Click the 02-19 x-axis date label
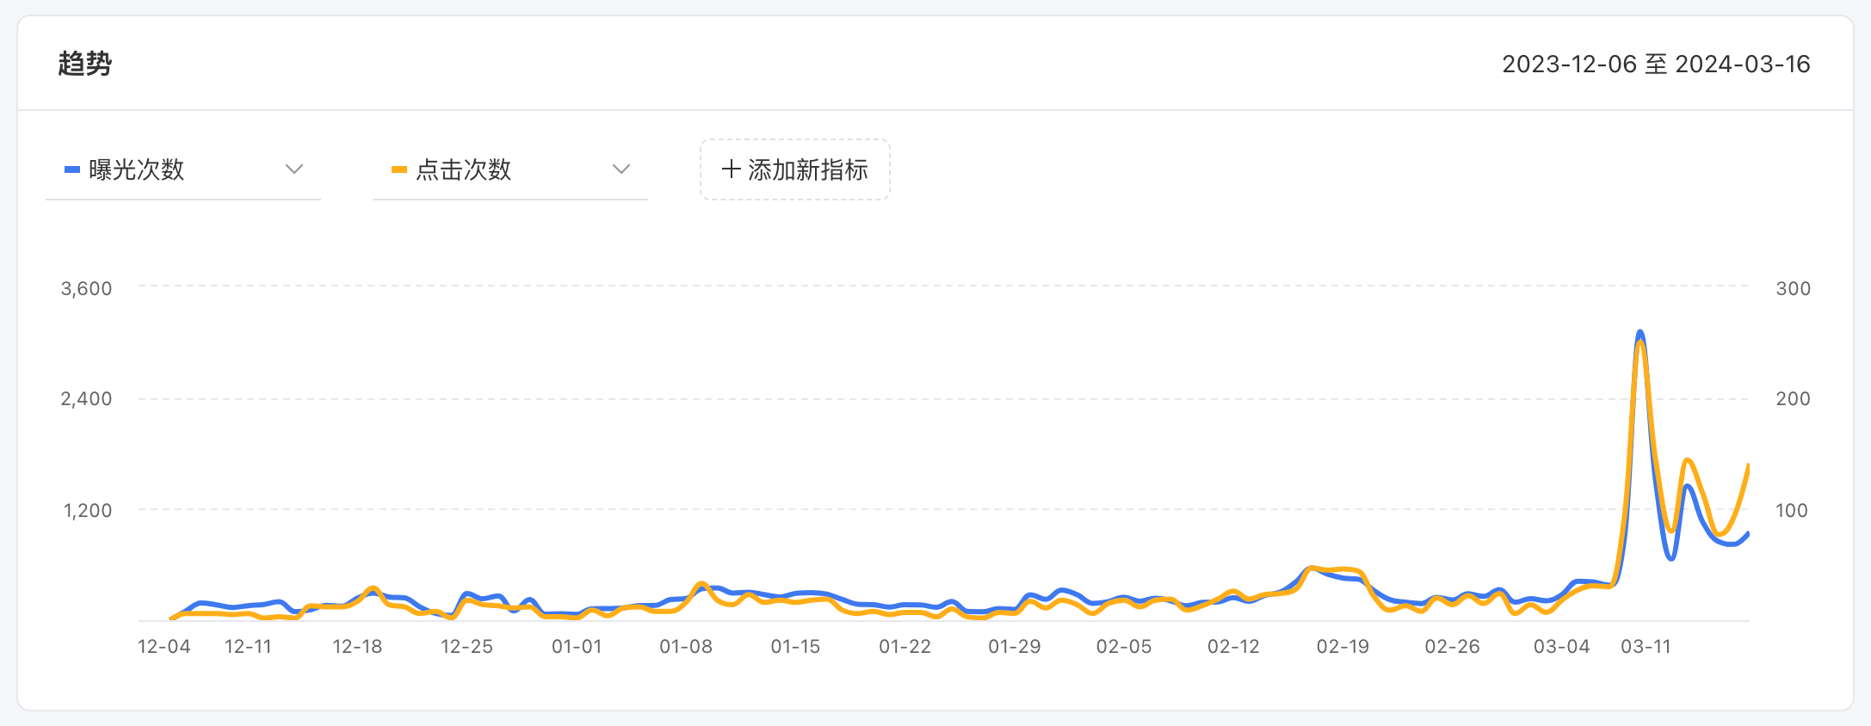 click(x=1343, y=647)
